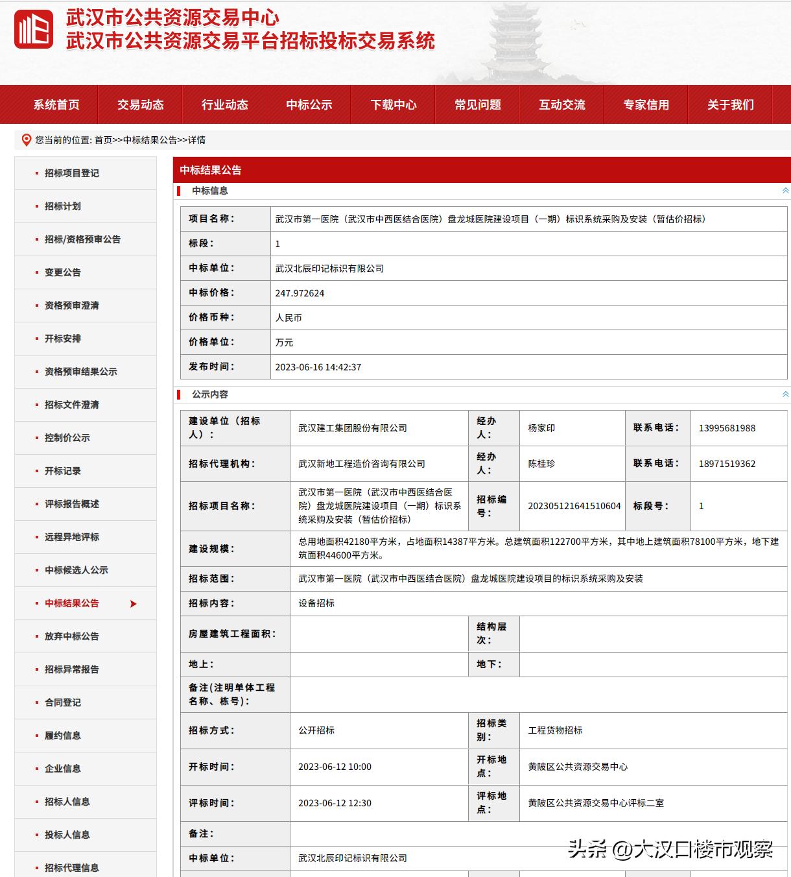Viewport: 791px width, 877px height.
Task: Click red bullet icon beside 招标项目登记
Action: 37,174
